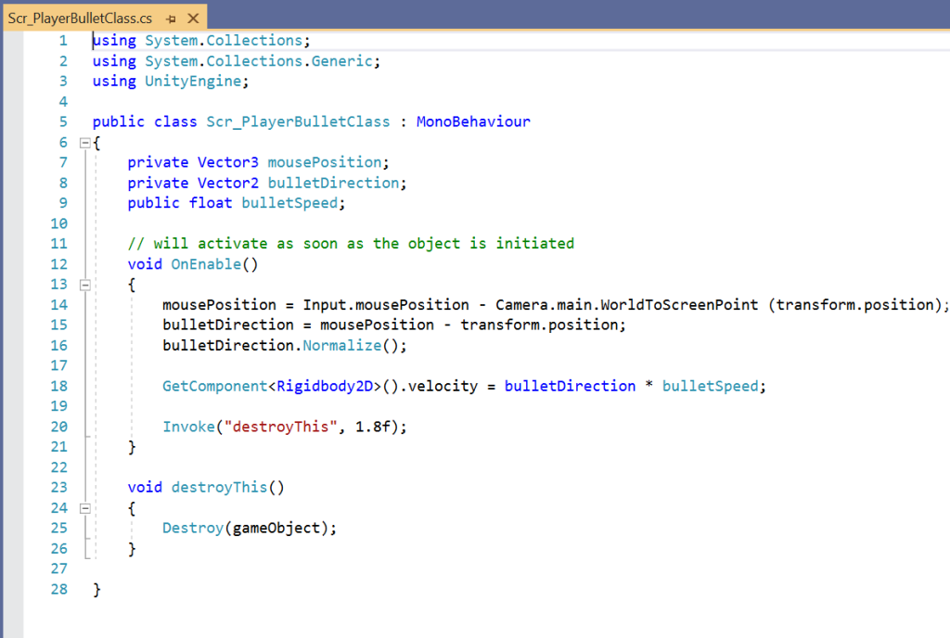Collapse the class body at line 6
The image size is (950, 638).
tap(84, 143)
